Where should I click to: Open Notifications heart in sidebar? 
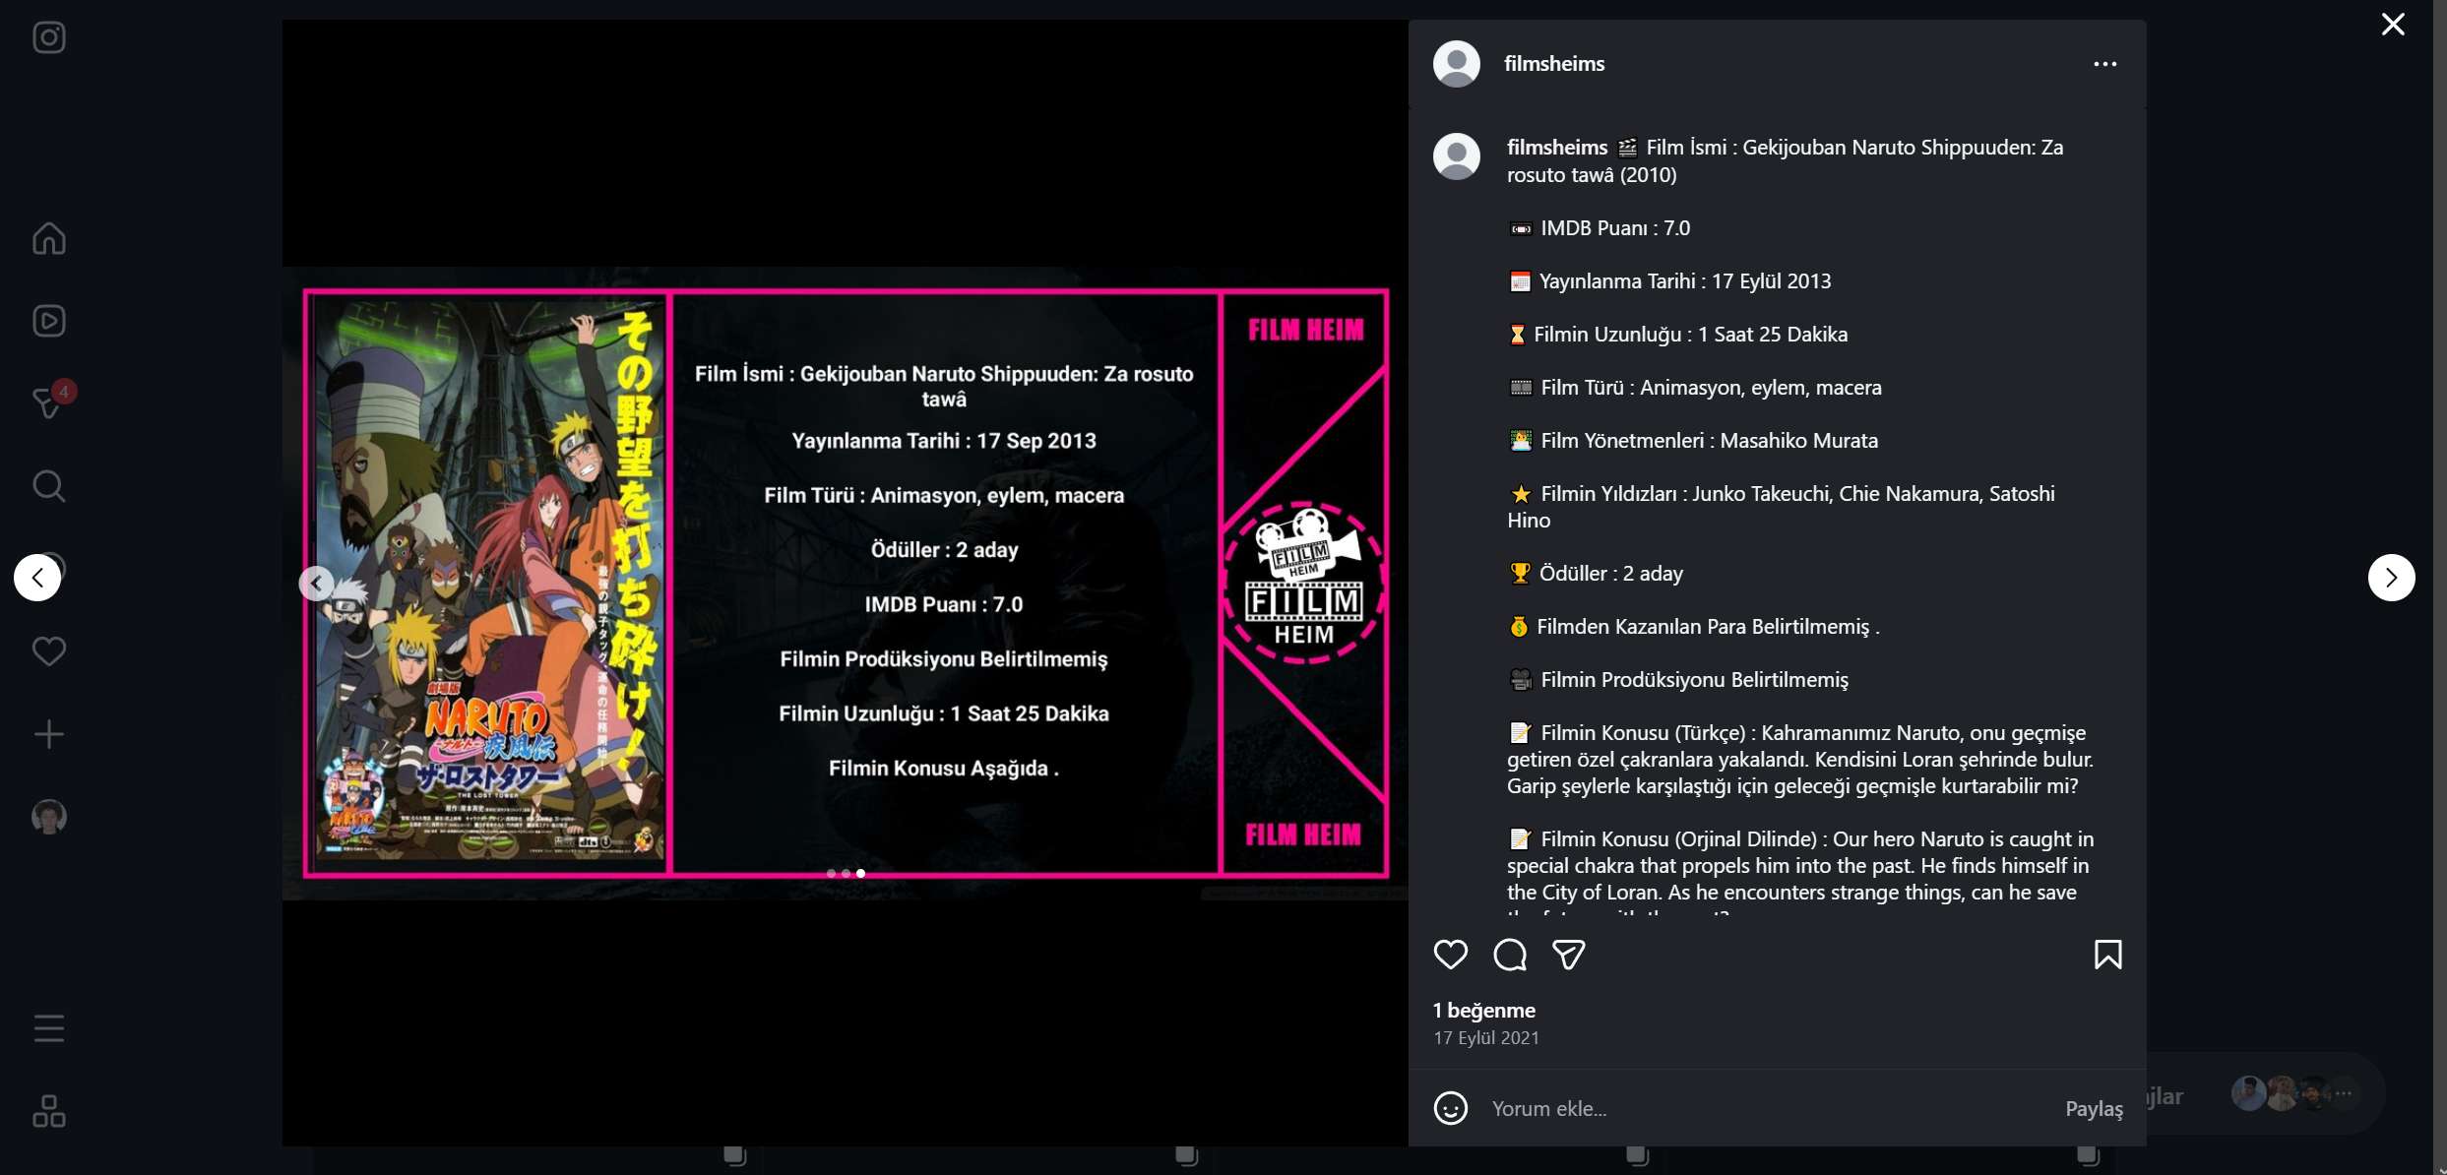48,651
